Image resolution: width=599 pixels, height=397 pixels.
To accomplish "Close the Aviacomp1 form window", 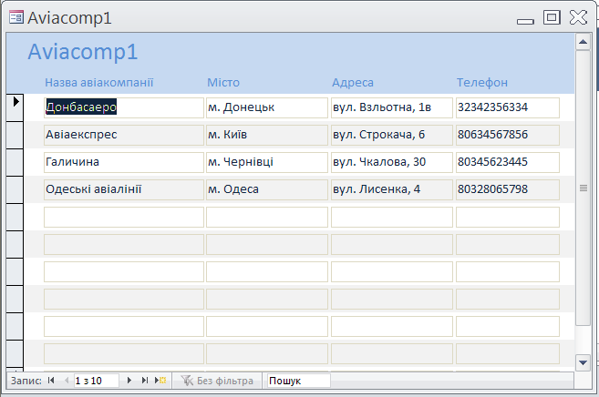I will [x=578, y=17].
